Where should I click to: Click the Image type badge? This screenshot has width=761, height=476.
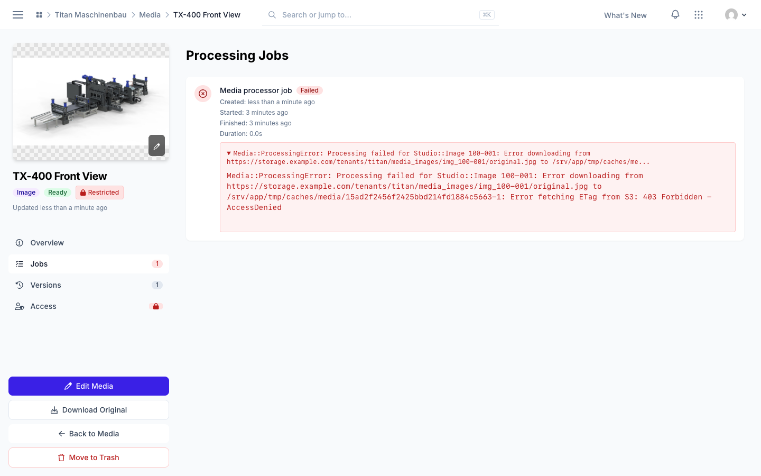(26, 193)
